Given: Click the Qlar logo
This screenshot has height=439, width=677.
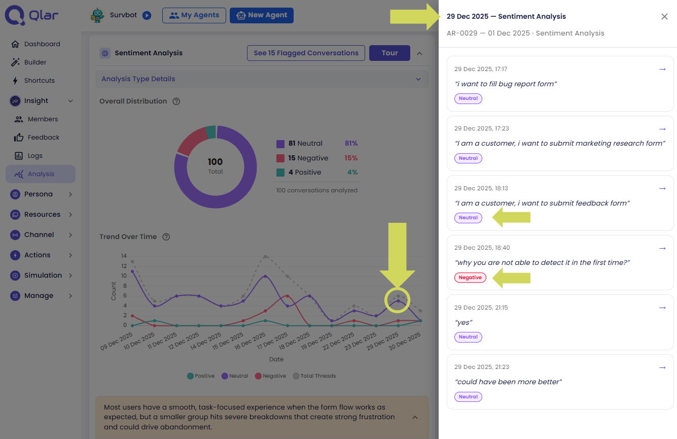Looking at the screenshot, I should tap(31, 15).
